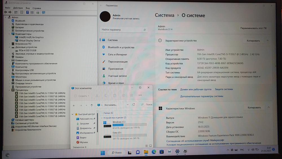Click Explorer Up arrow navigation button
The width and height of the screenshot is (282, 159).
click(x=92, y=105)
